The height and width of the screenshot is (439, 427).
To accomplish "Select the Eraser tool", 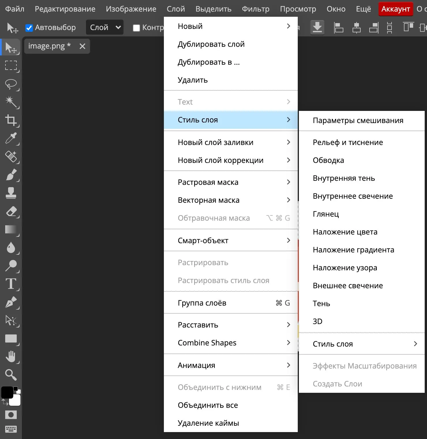I will coord(11,211).
